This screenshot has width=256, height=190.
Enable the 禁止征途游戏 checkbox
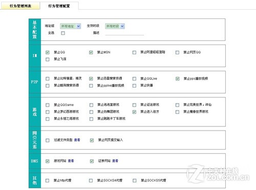(x=134, y=105)
